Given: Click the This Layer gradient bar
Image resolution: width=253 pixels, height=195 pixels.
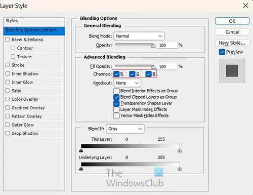Looking at the screenshot, I should [x=131, y=146].
